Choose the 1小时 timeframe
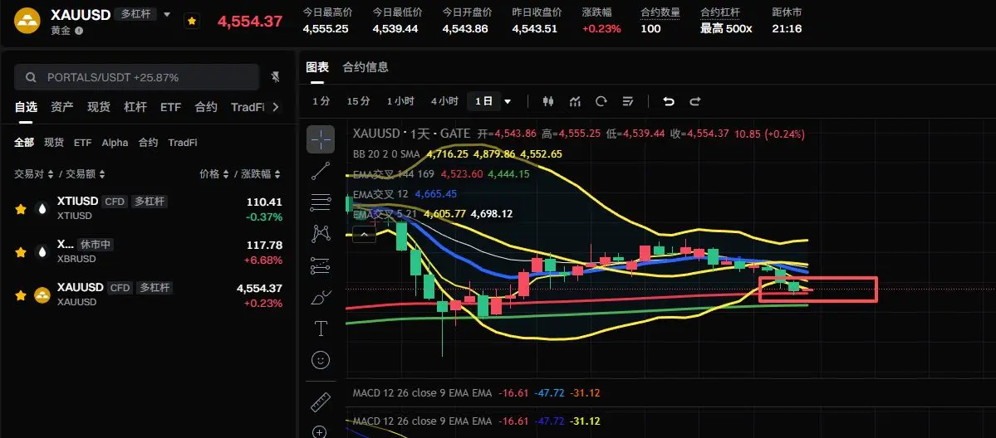This screenshot has height=438, width=996. (x=400, y=101)
